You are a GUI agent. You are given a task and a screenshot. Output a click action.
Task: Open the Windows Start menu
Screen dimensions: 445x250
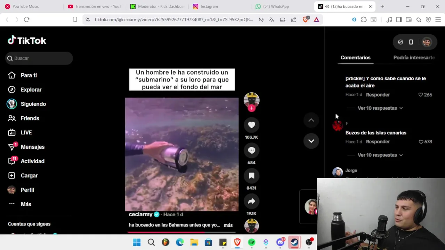click(x=137, y=242)
